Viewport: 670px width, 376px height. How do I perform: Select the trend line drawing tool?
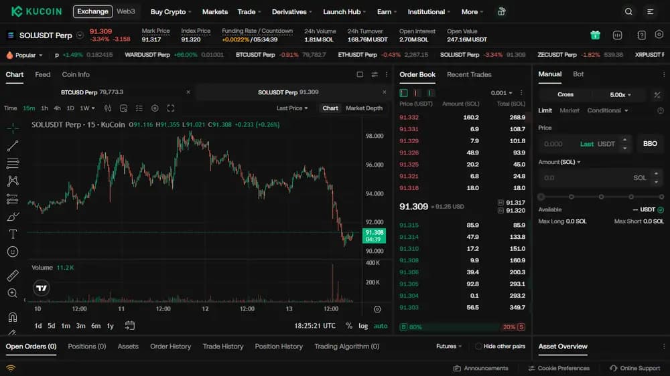tap(13, 146)
